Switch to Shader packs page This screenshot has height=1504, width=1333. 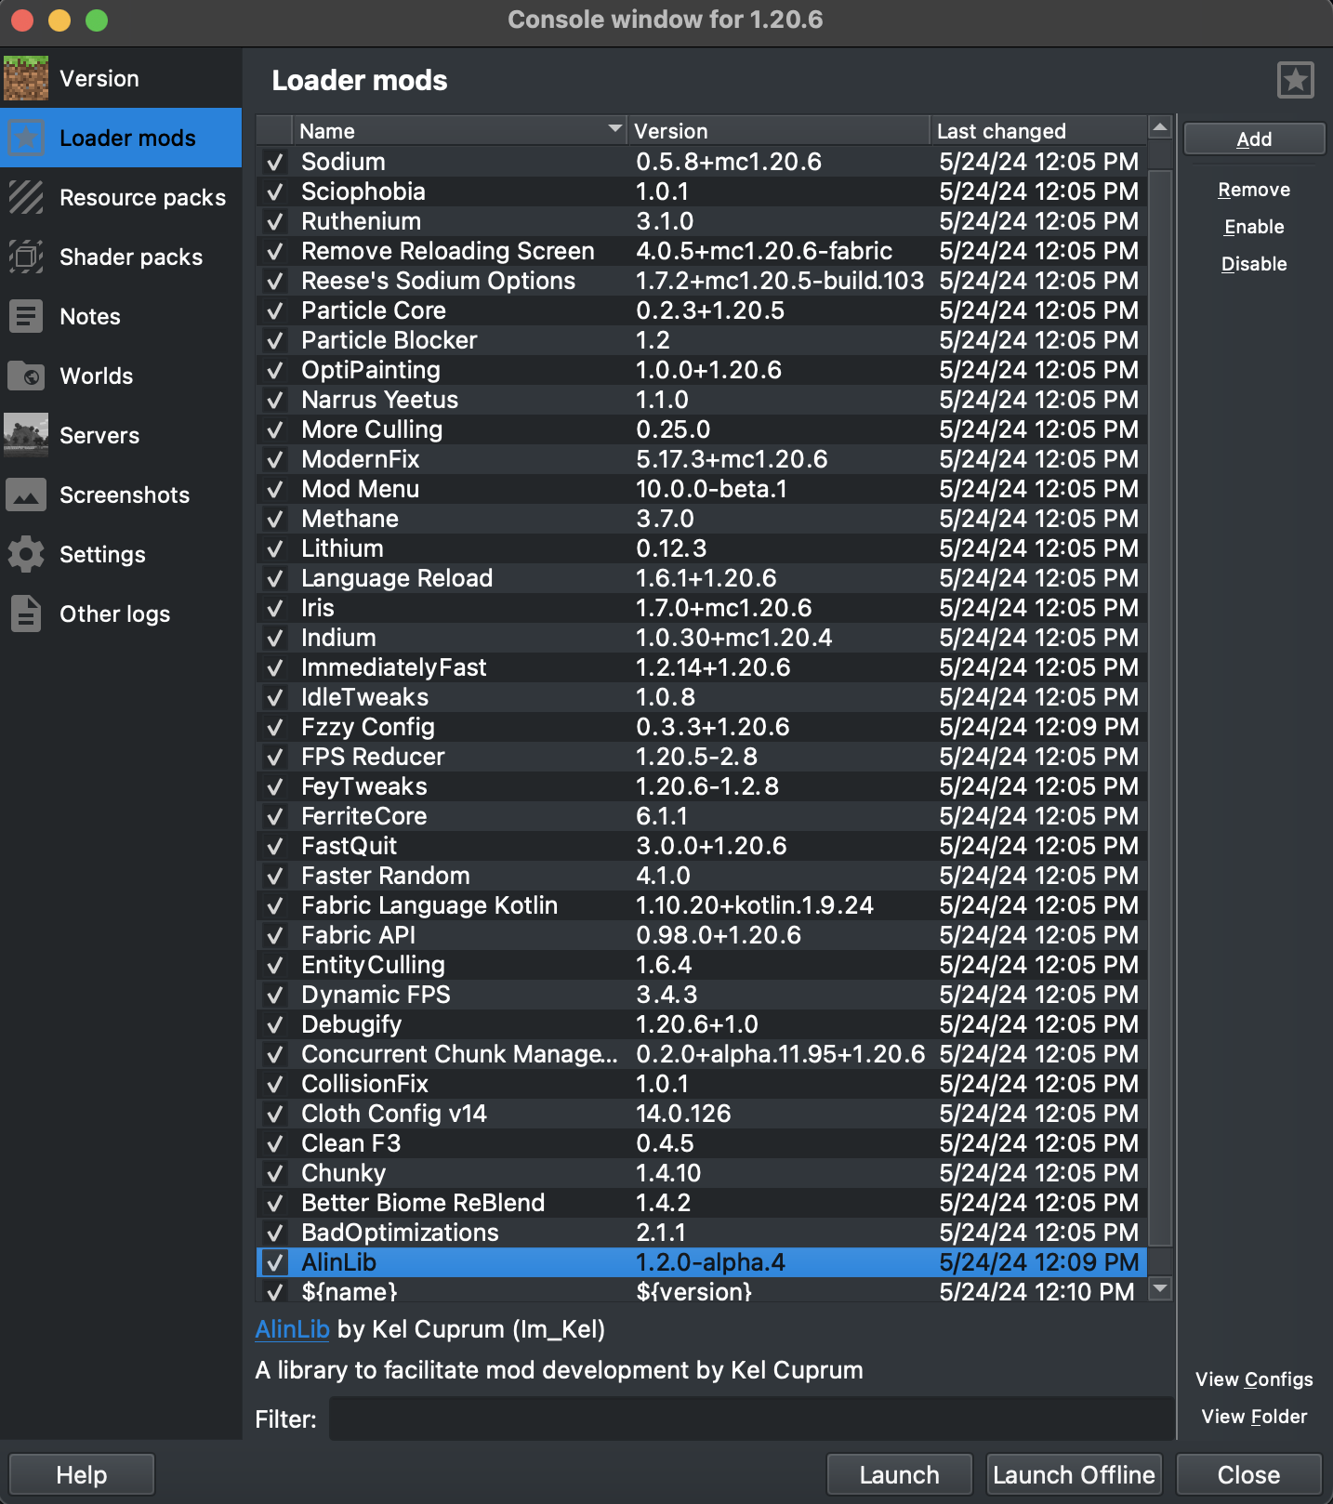point(121,257)
